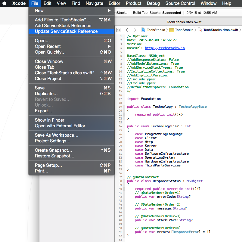Select the TechStacks.dtos.swift tab title

pyautogui.click(x=184, y=22)
